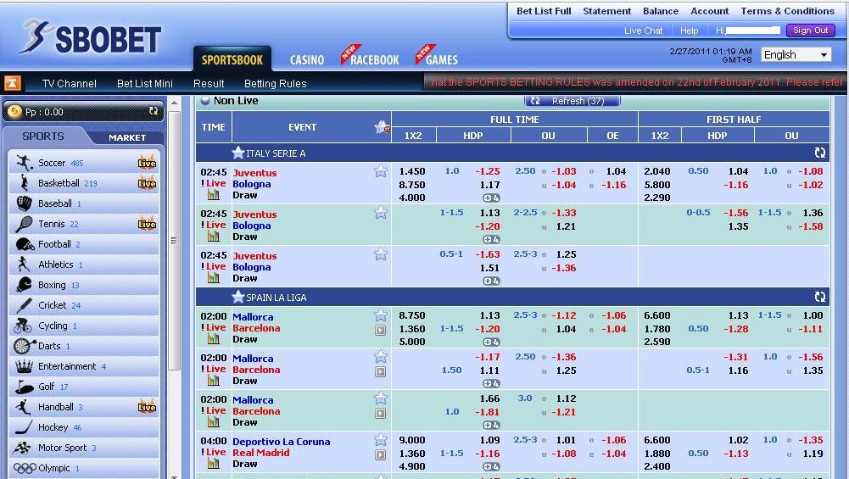Show more bets for Deportivo La Coruna match
Screen dimensions: 849x479
(x=491, y=466)
